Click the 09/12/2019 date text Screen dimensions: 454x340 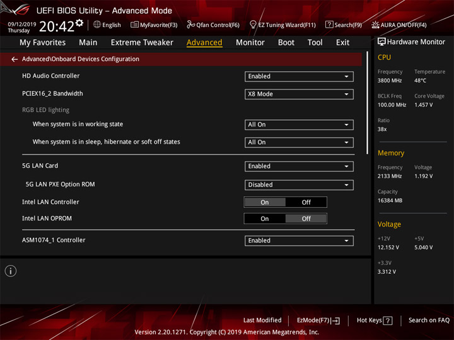coord(21,25)
